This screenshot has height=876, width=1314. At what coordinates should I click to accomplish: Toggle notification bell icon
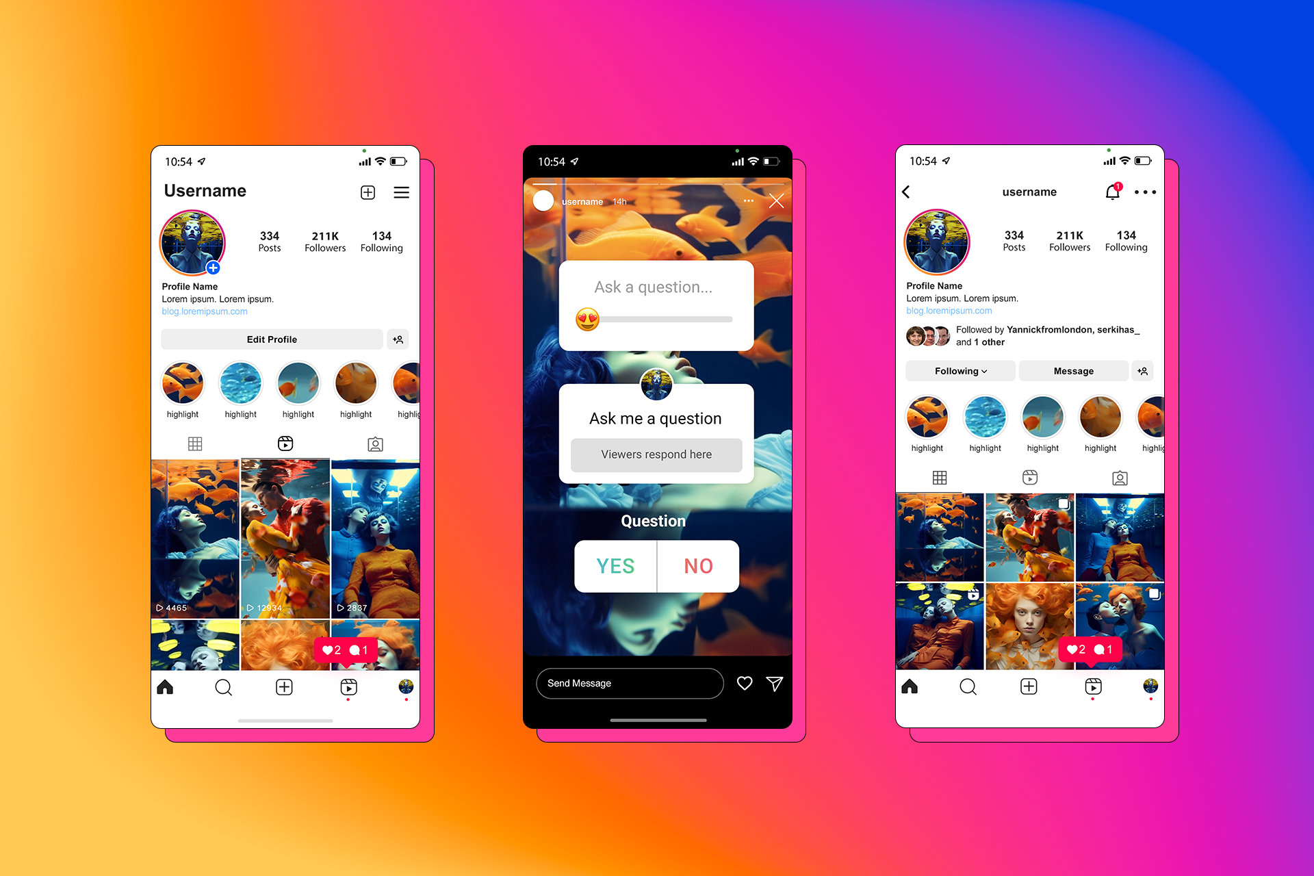click(1113, 192)
